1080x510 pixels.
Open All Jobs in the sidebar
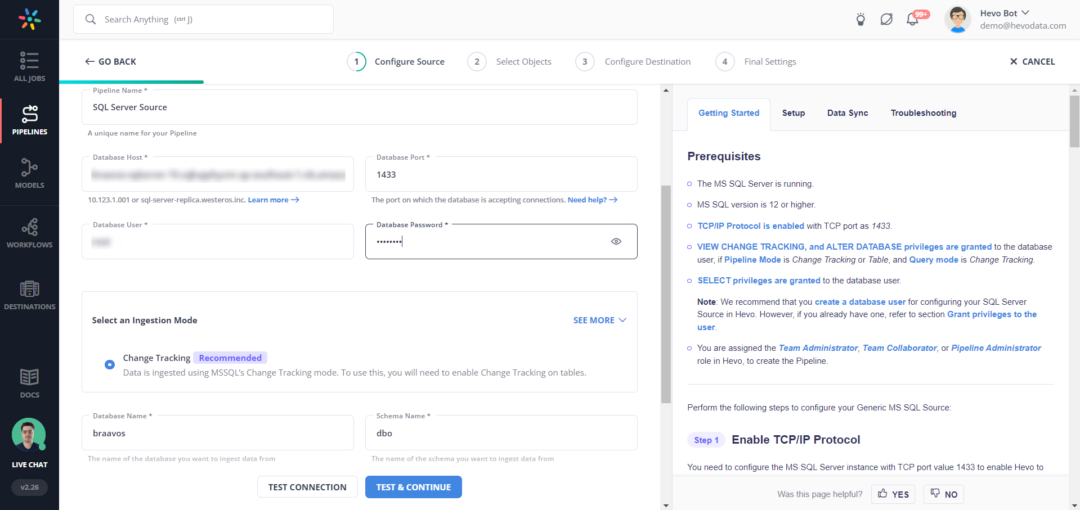tap(29, 67)
